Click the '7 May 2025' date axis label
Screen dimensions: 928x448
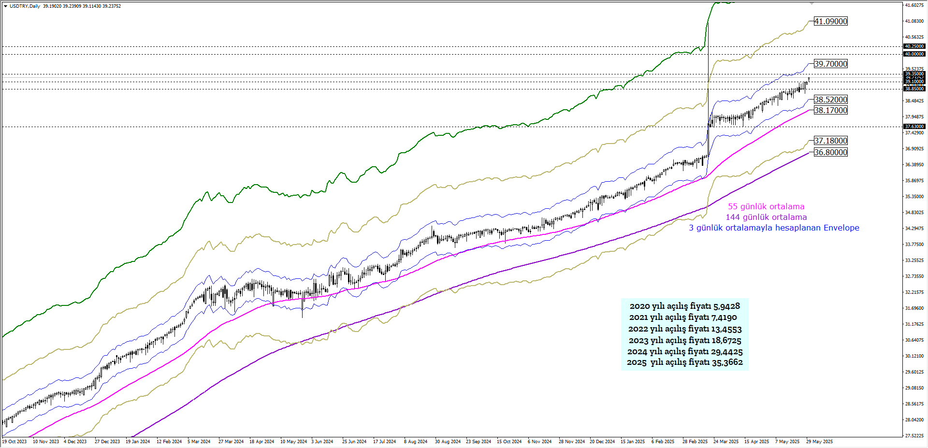click(787, 442)
